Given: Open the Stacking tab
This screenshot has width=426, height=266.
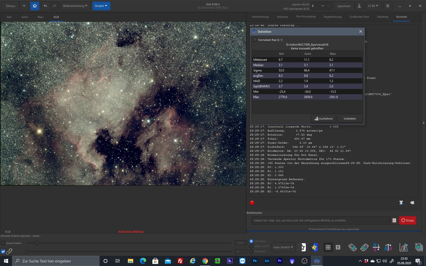Looking at the screenshot, I should (x=382, y=17).
